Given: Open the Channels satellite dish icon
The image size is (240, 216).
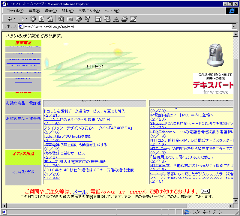Looking at the screenshot, I should pyautogui.click(x=87, y=19).
